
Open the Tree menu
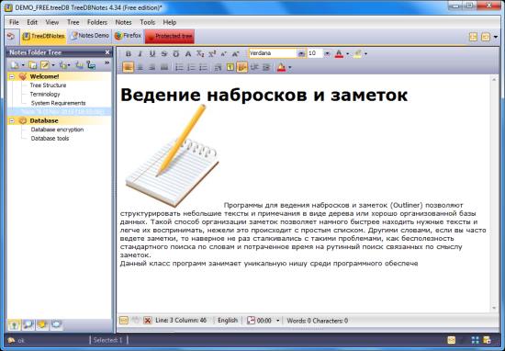[x=73, y=22]
